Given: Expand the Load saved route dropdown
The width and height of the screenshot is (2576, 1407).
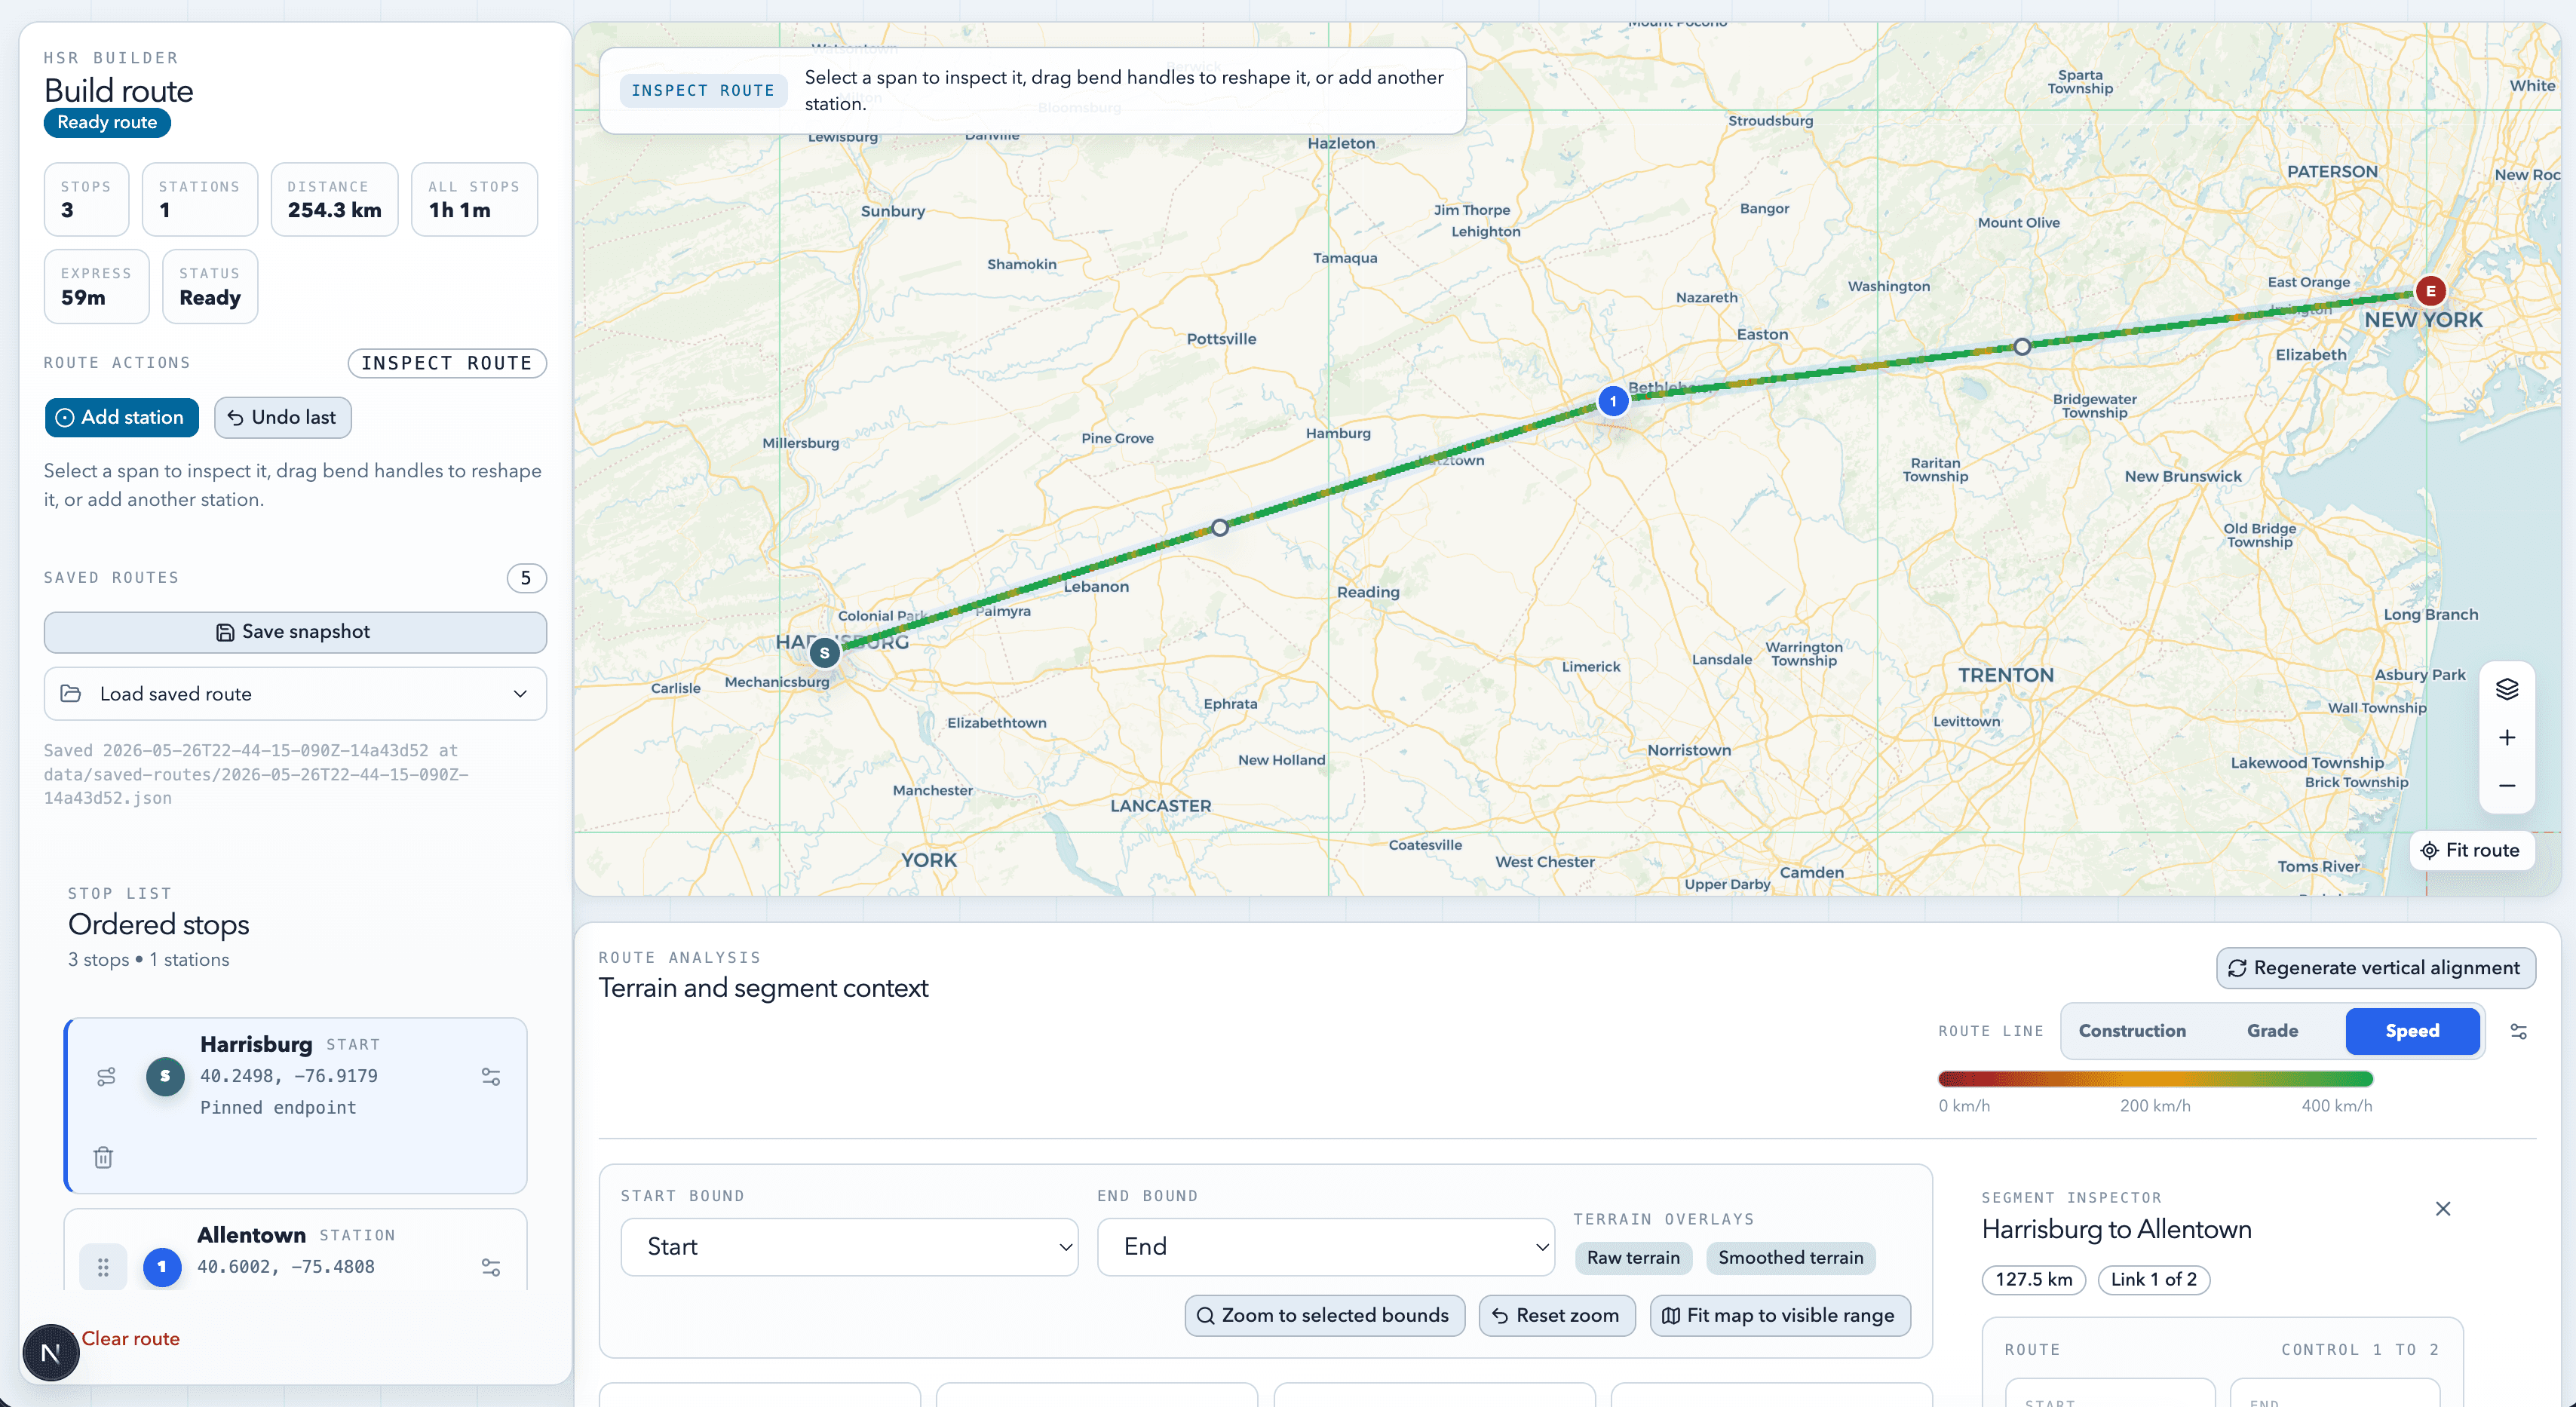Looking at the screenshot, I should 295,694.
